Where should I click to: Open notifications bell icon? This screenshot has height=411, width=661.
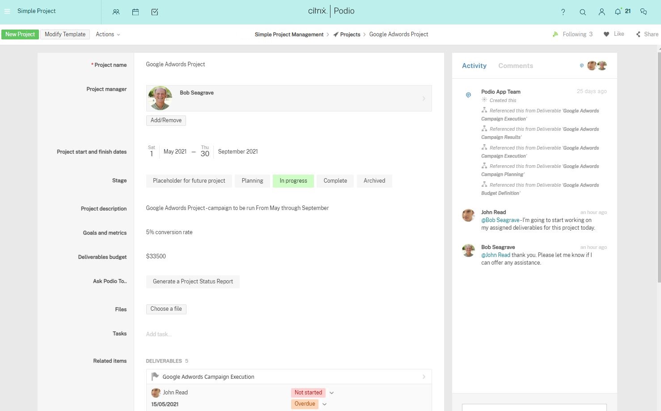[618, 12]
